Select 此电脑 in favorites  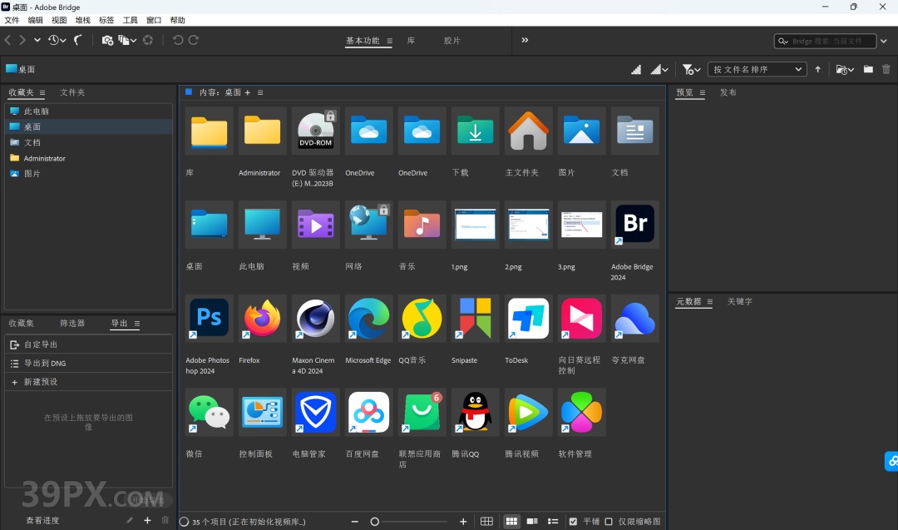click(x=89, y=111)
